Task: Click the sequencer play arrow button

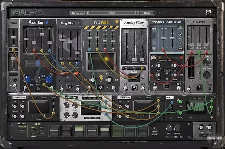Action: (x=154, y=128)
